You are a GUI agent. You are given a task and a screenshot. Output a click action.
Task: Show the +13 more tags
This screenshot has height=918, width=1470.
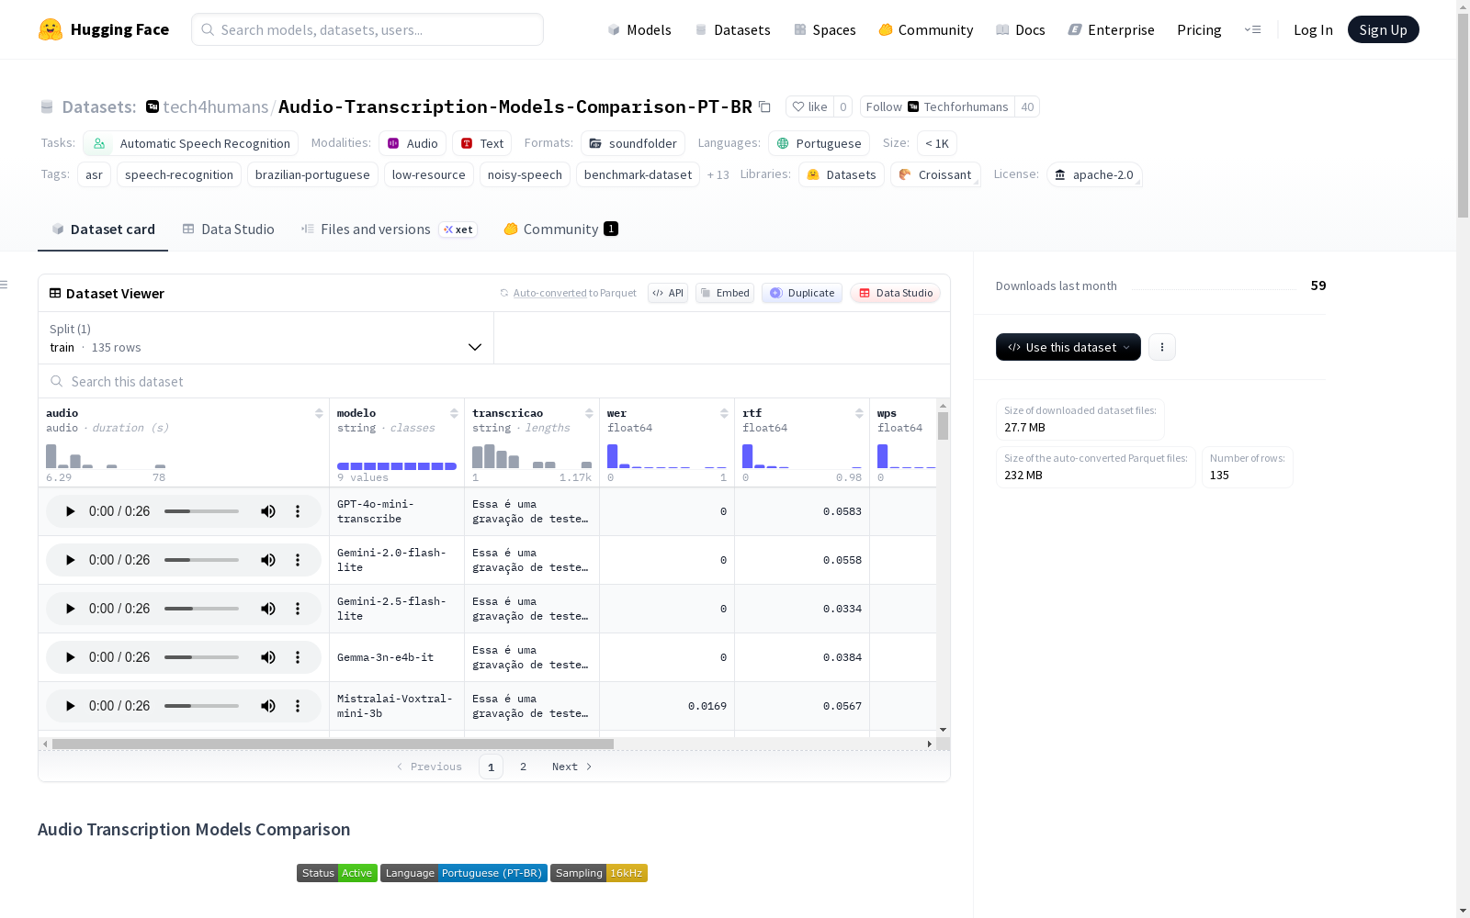coord(718,174)
